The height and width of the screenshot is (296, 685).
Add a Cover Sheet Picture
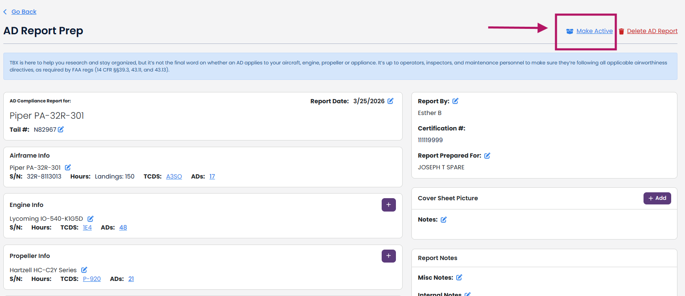657,198
